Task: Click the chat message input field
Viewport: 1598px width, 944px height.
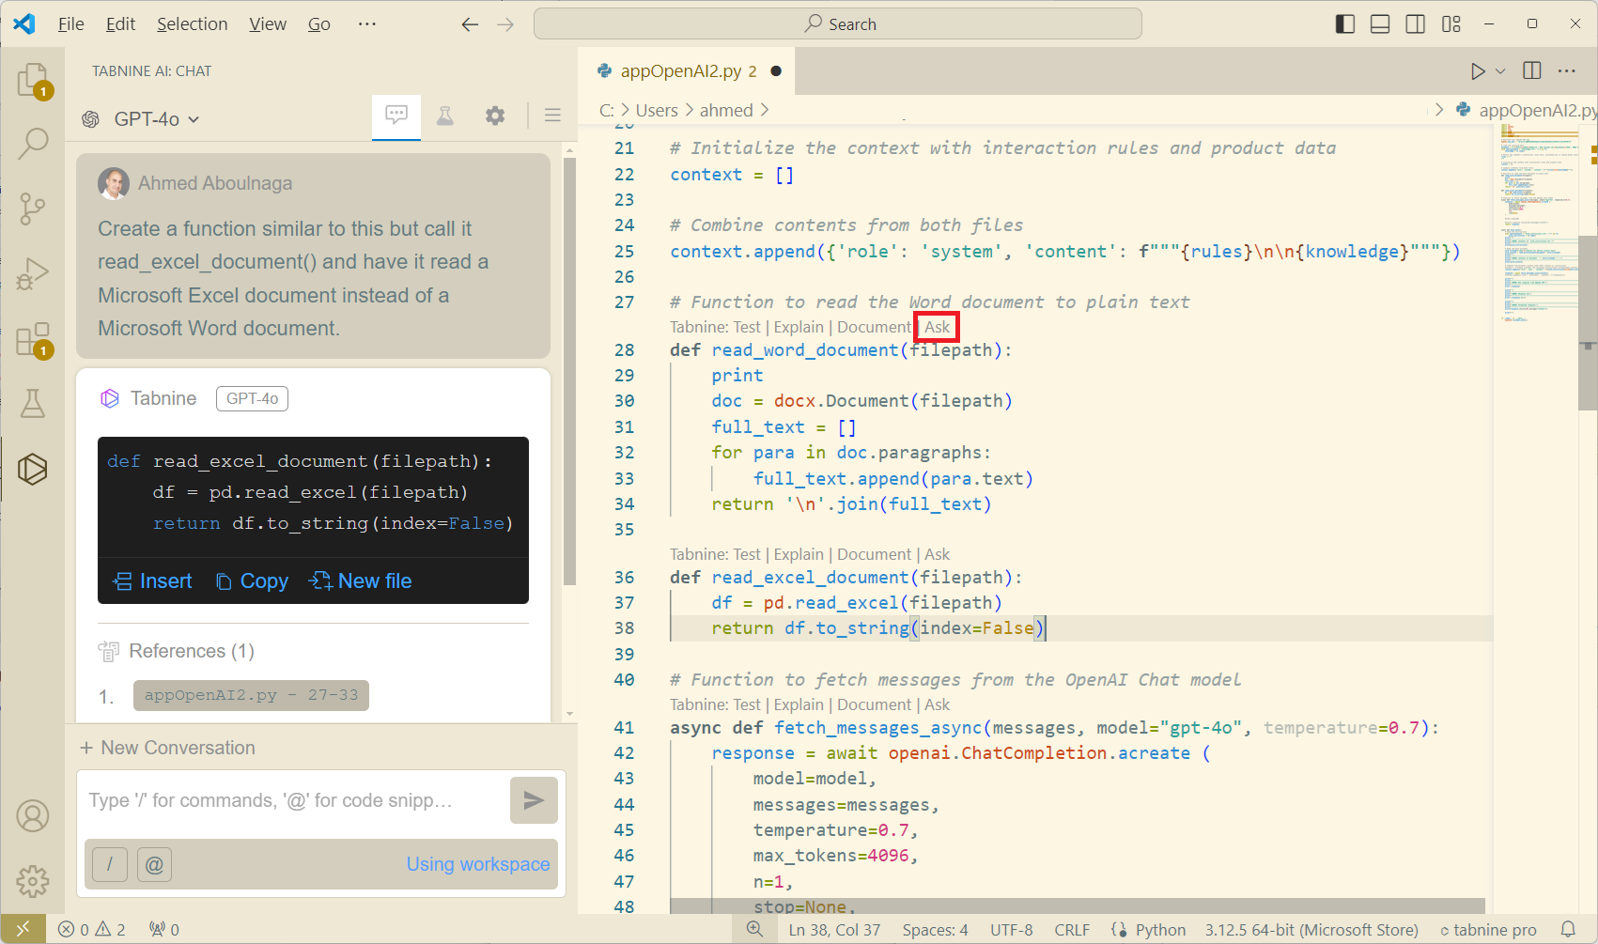Action: tap(291, 800)
